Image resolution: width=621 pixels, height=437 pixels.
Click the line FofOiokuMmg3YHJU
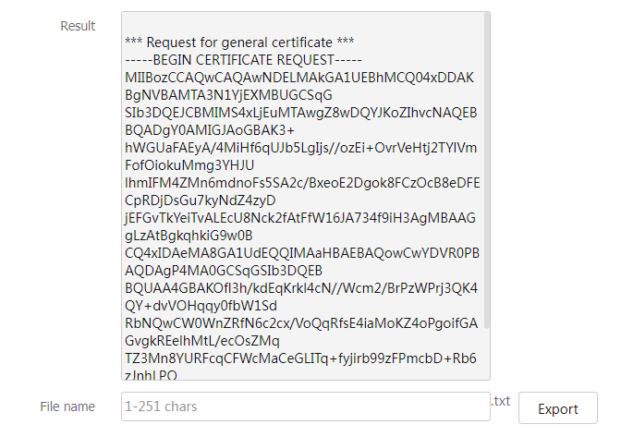pyautogui.click(x=189, y=165)
